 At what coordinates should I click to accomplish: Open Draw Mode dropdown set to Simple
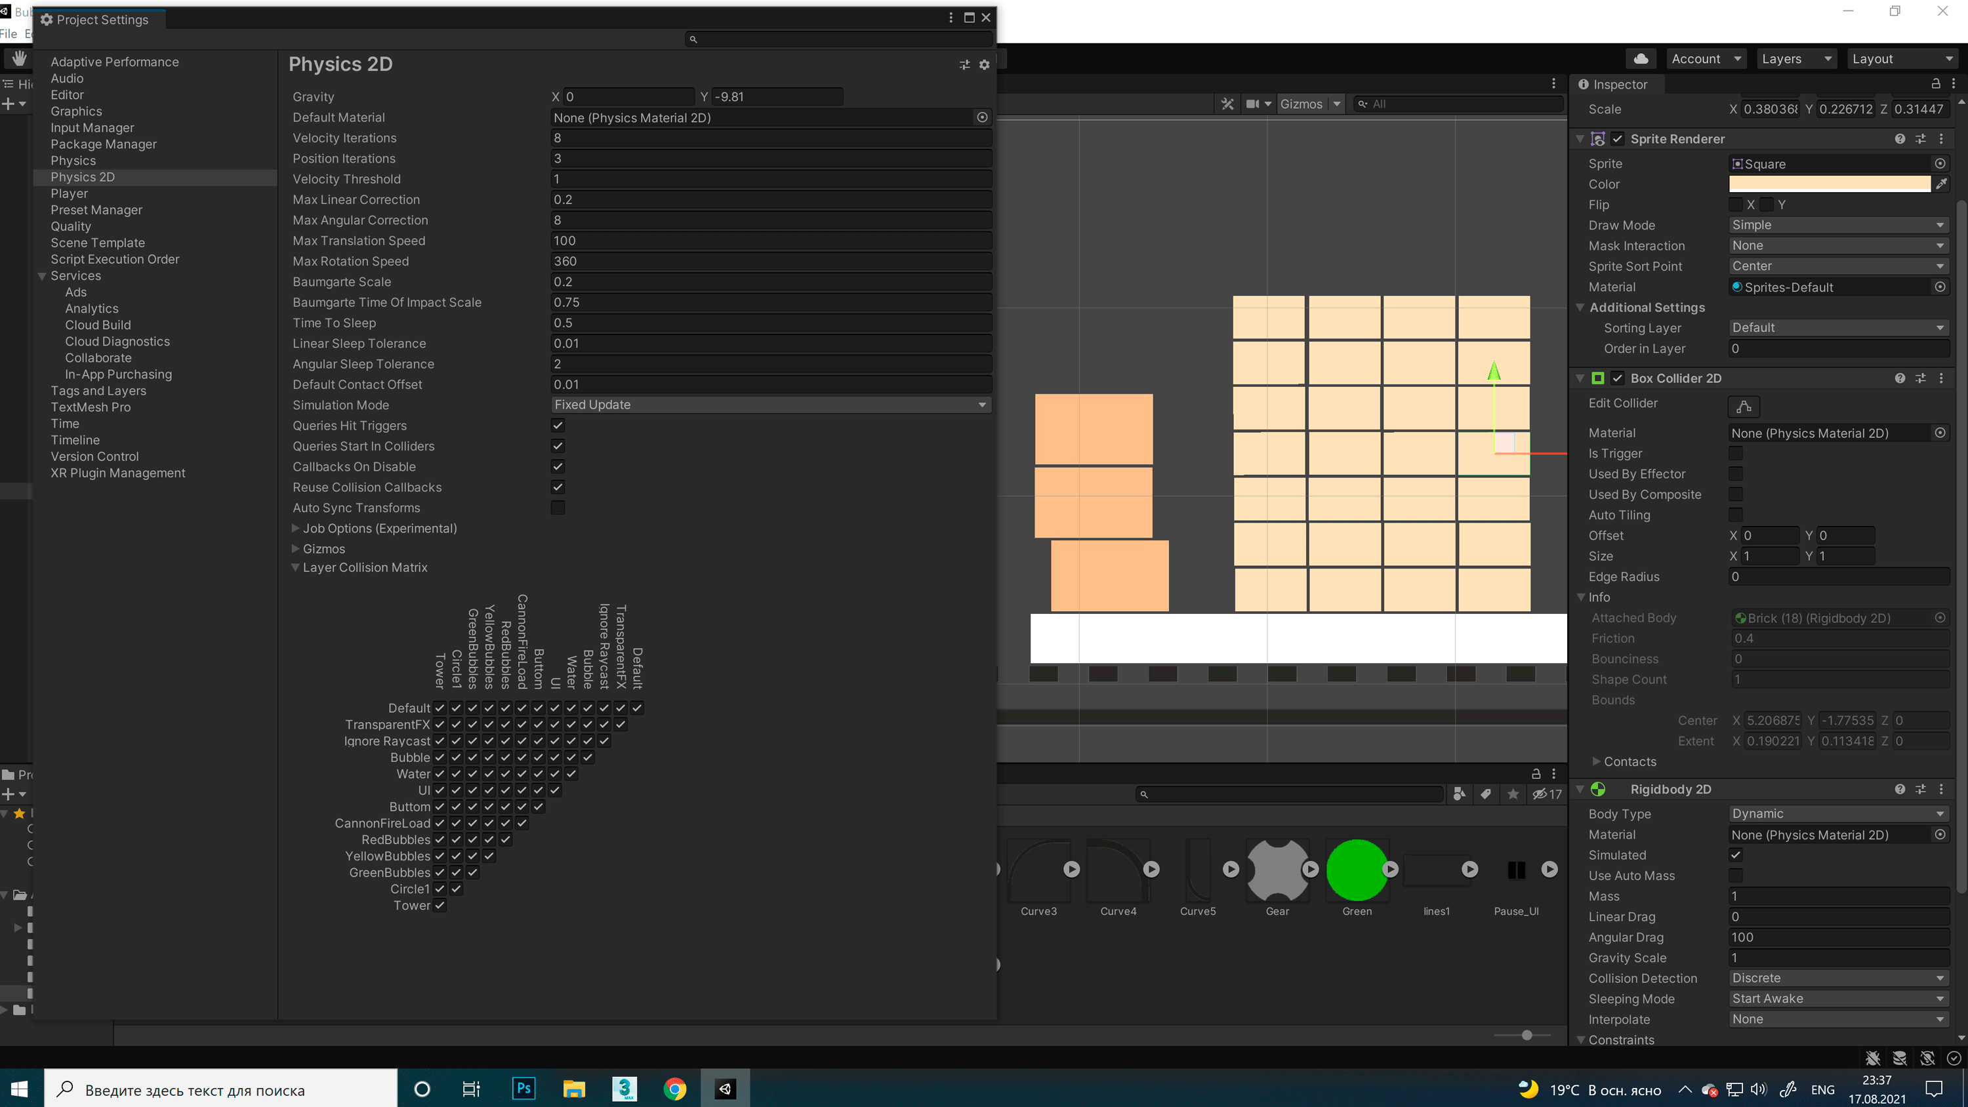(x=1838, y=226)
